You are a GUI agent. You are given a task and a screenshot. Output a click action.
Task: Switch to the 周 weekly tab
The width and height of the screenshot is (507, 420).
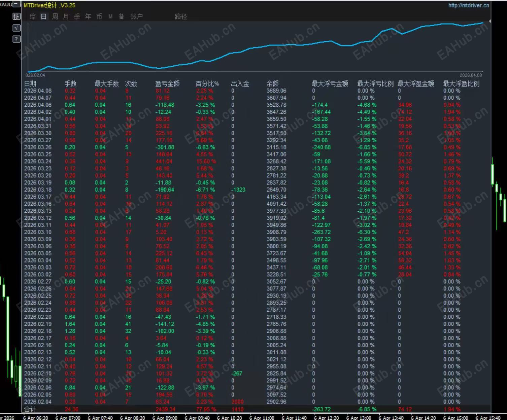pos(55,16)
